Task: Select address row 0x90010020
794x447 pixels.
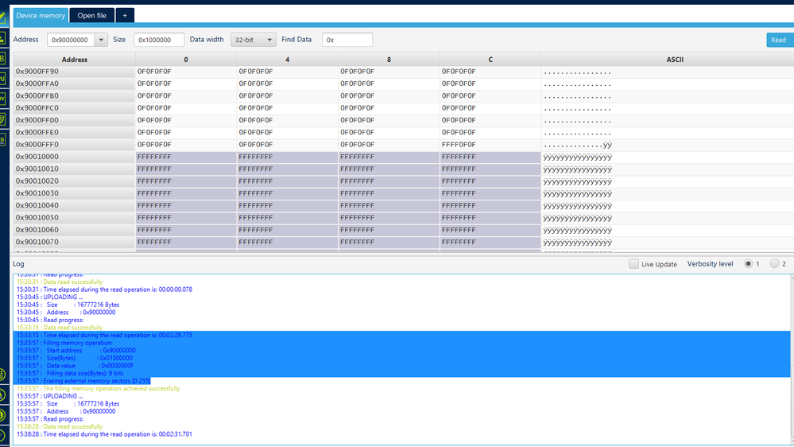Action: click(x=74, y=181)
